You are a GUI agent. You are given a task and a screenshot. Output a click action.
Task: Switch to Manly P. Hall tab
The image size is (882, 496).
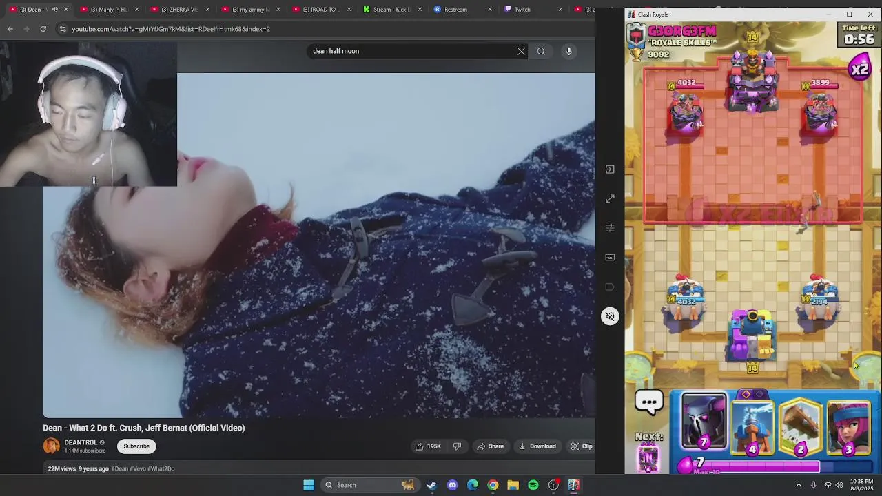point(108,10)
